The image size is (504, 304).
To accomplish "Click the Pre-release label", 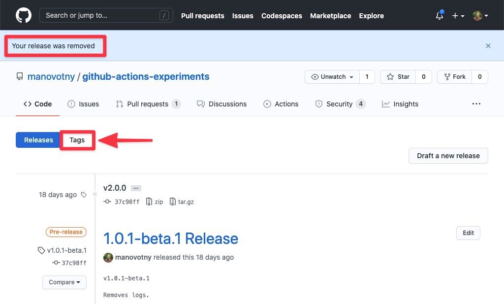I will 66,232.
